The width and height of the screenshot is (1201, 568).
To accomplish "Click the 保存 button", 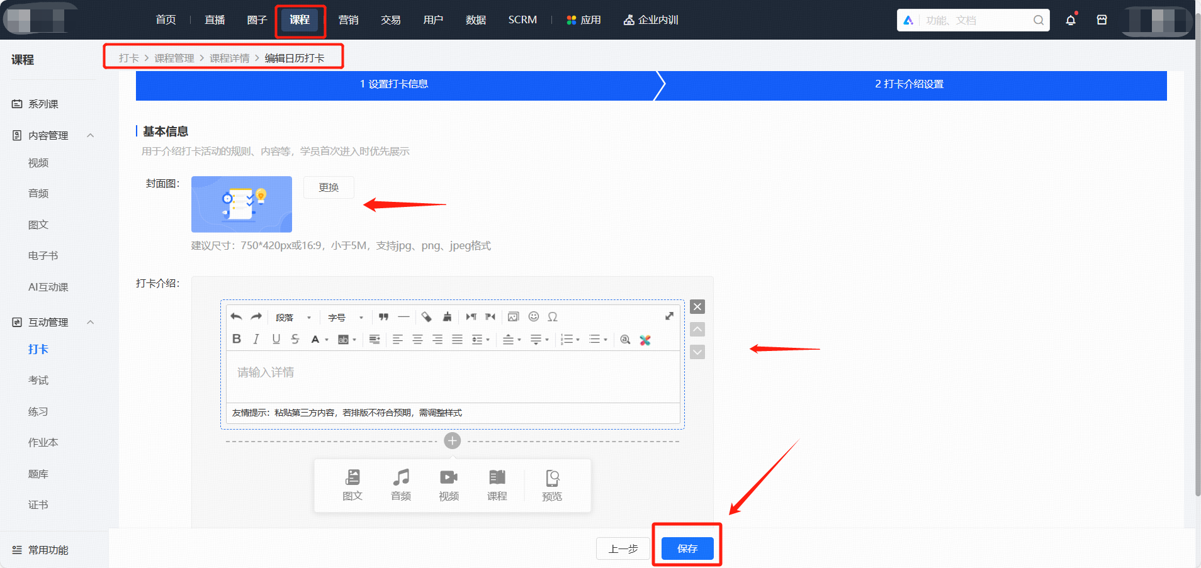I will point(687,549).
